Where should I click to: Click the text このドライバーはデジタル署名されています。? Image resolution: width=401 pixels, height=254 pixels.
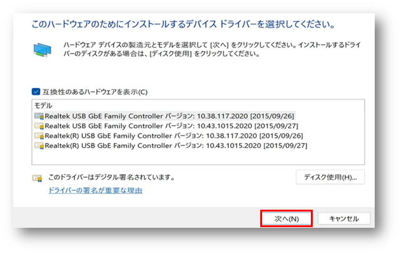coord(112,177)
